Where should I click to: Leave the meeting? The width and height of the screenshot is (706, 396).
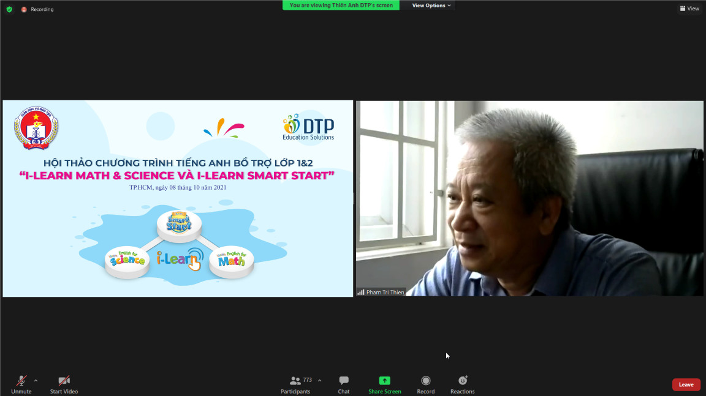[x=686, y=384]
